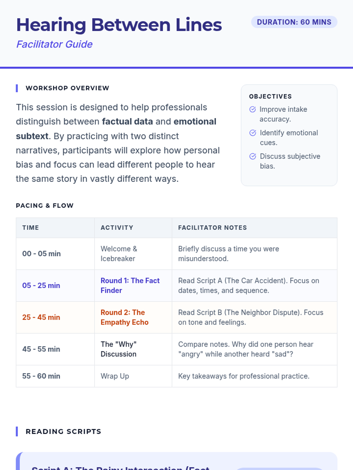The image size is (353, 470).
Task: Click the Objectives card heading
Action: click(270, 96)
